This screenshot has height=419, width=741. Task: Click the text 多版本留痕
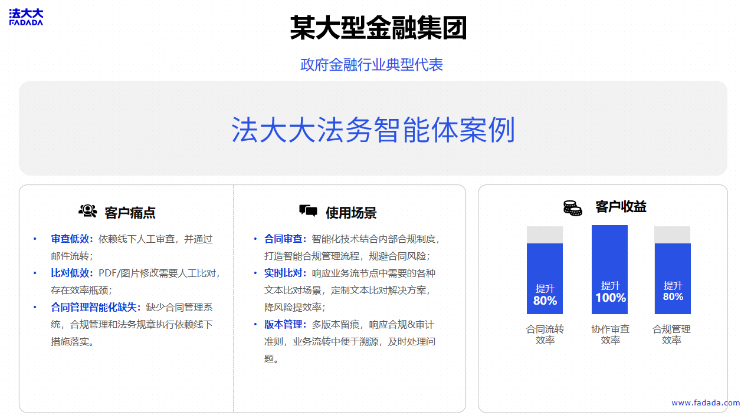(336, 324)
